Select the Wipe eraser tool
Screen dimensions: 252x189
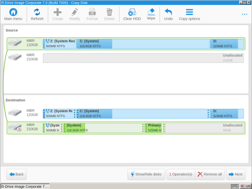point(151,14)
